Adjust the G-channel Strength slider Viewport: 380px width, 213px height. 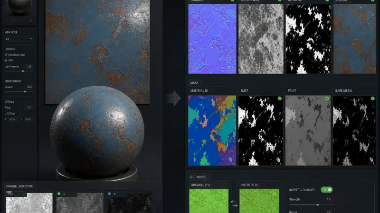[312, 205]
